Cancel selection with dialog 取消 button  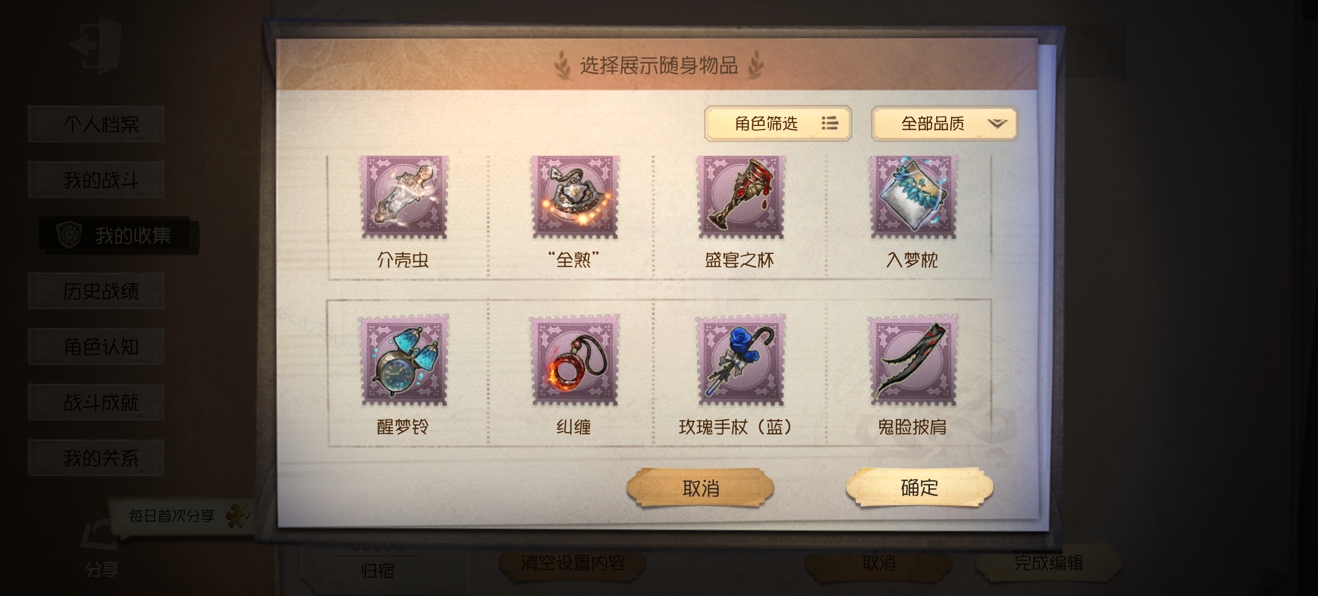[700, 488]
